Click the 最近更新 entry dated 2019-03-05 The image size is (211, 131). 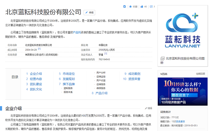click(x=179, y=125)
